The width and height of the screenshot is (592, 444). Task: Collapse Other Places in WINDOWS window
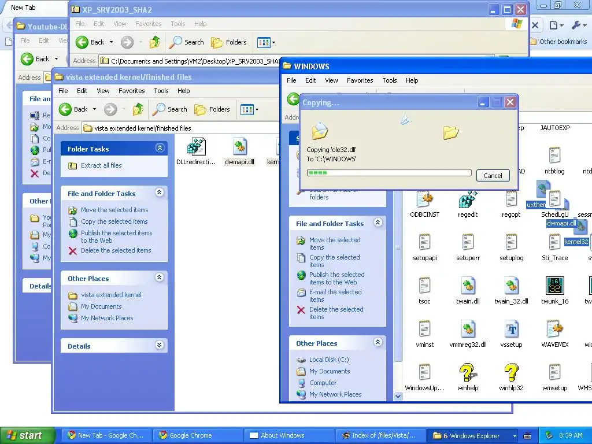coord(378,342)
